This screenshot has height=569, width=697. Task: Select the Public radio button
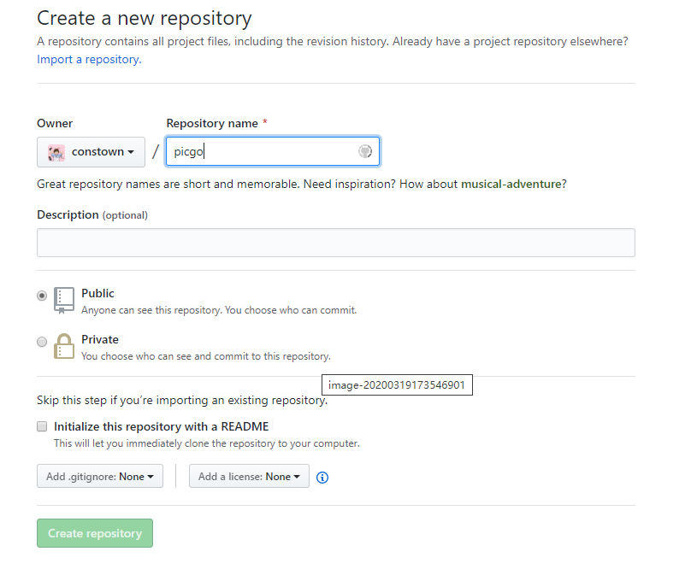tap(42, 296)
